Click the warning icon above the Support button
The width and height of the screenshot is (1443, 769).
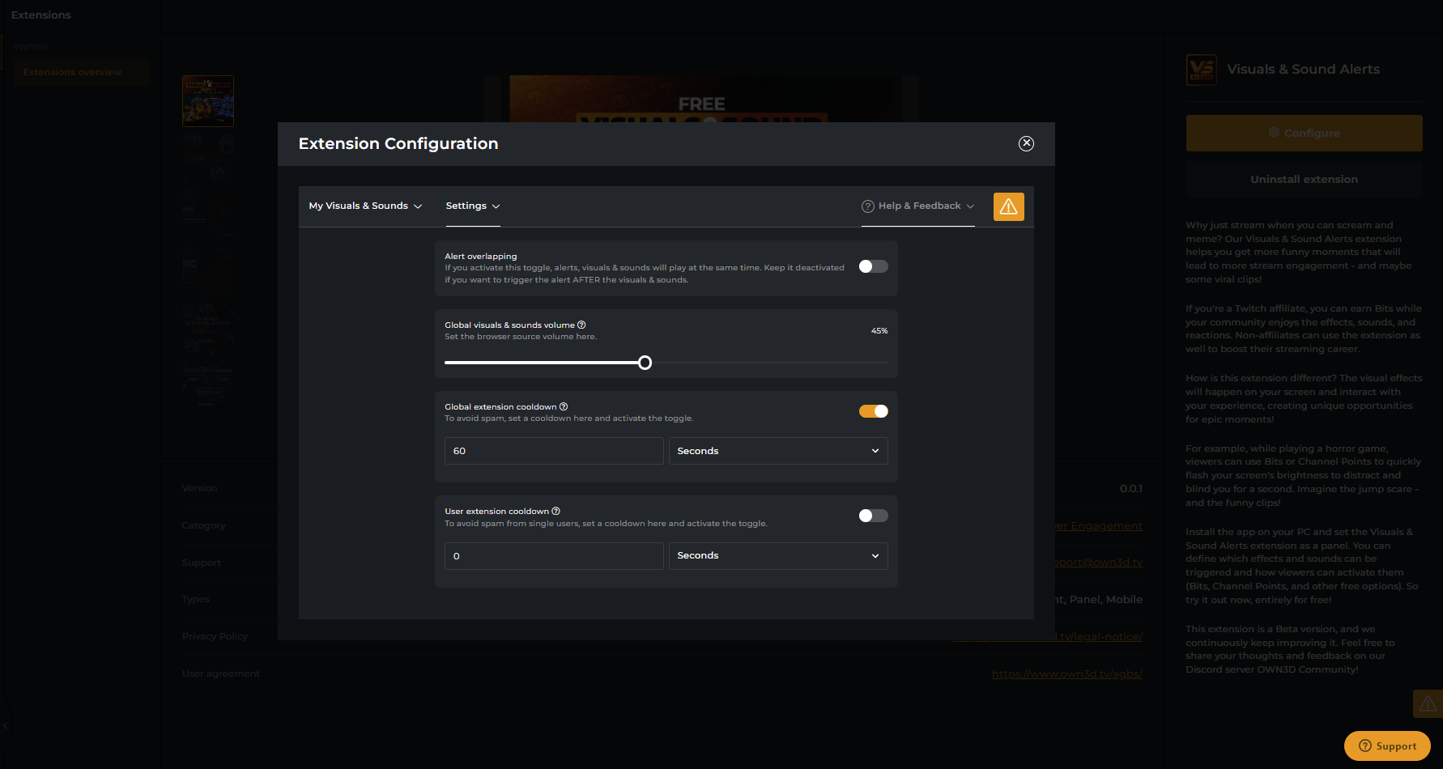(x=1428, y=704)
